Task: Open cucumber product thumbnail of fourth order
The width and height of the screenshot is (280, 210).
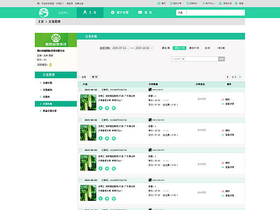Action: pyautogui.click(x=88, y=193)
